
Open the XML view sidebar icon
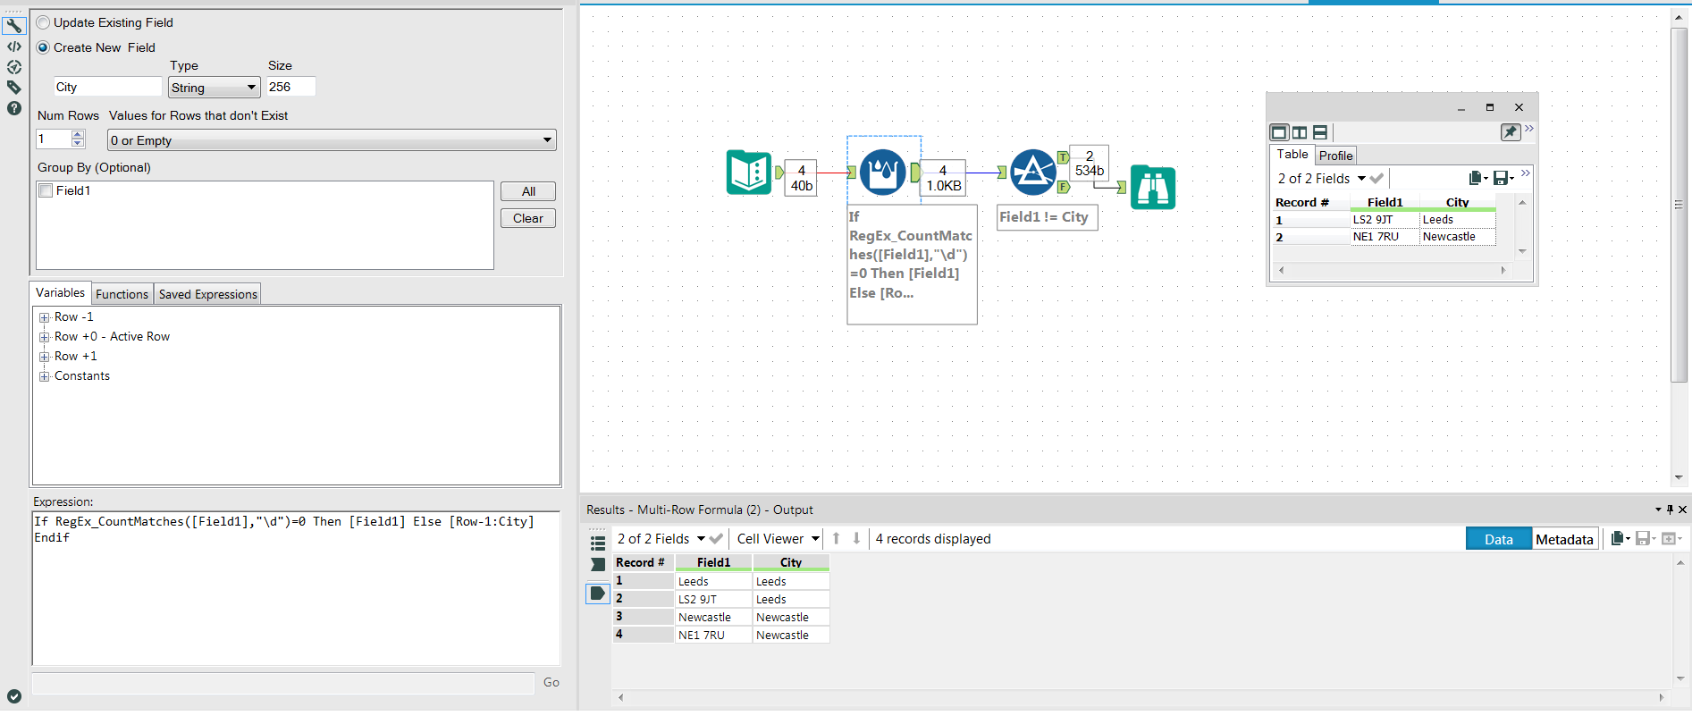(14, 46)
